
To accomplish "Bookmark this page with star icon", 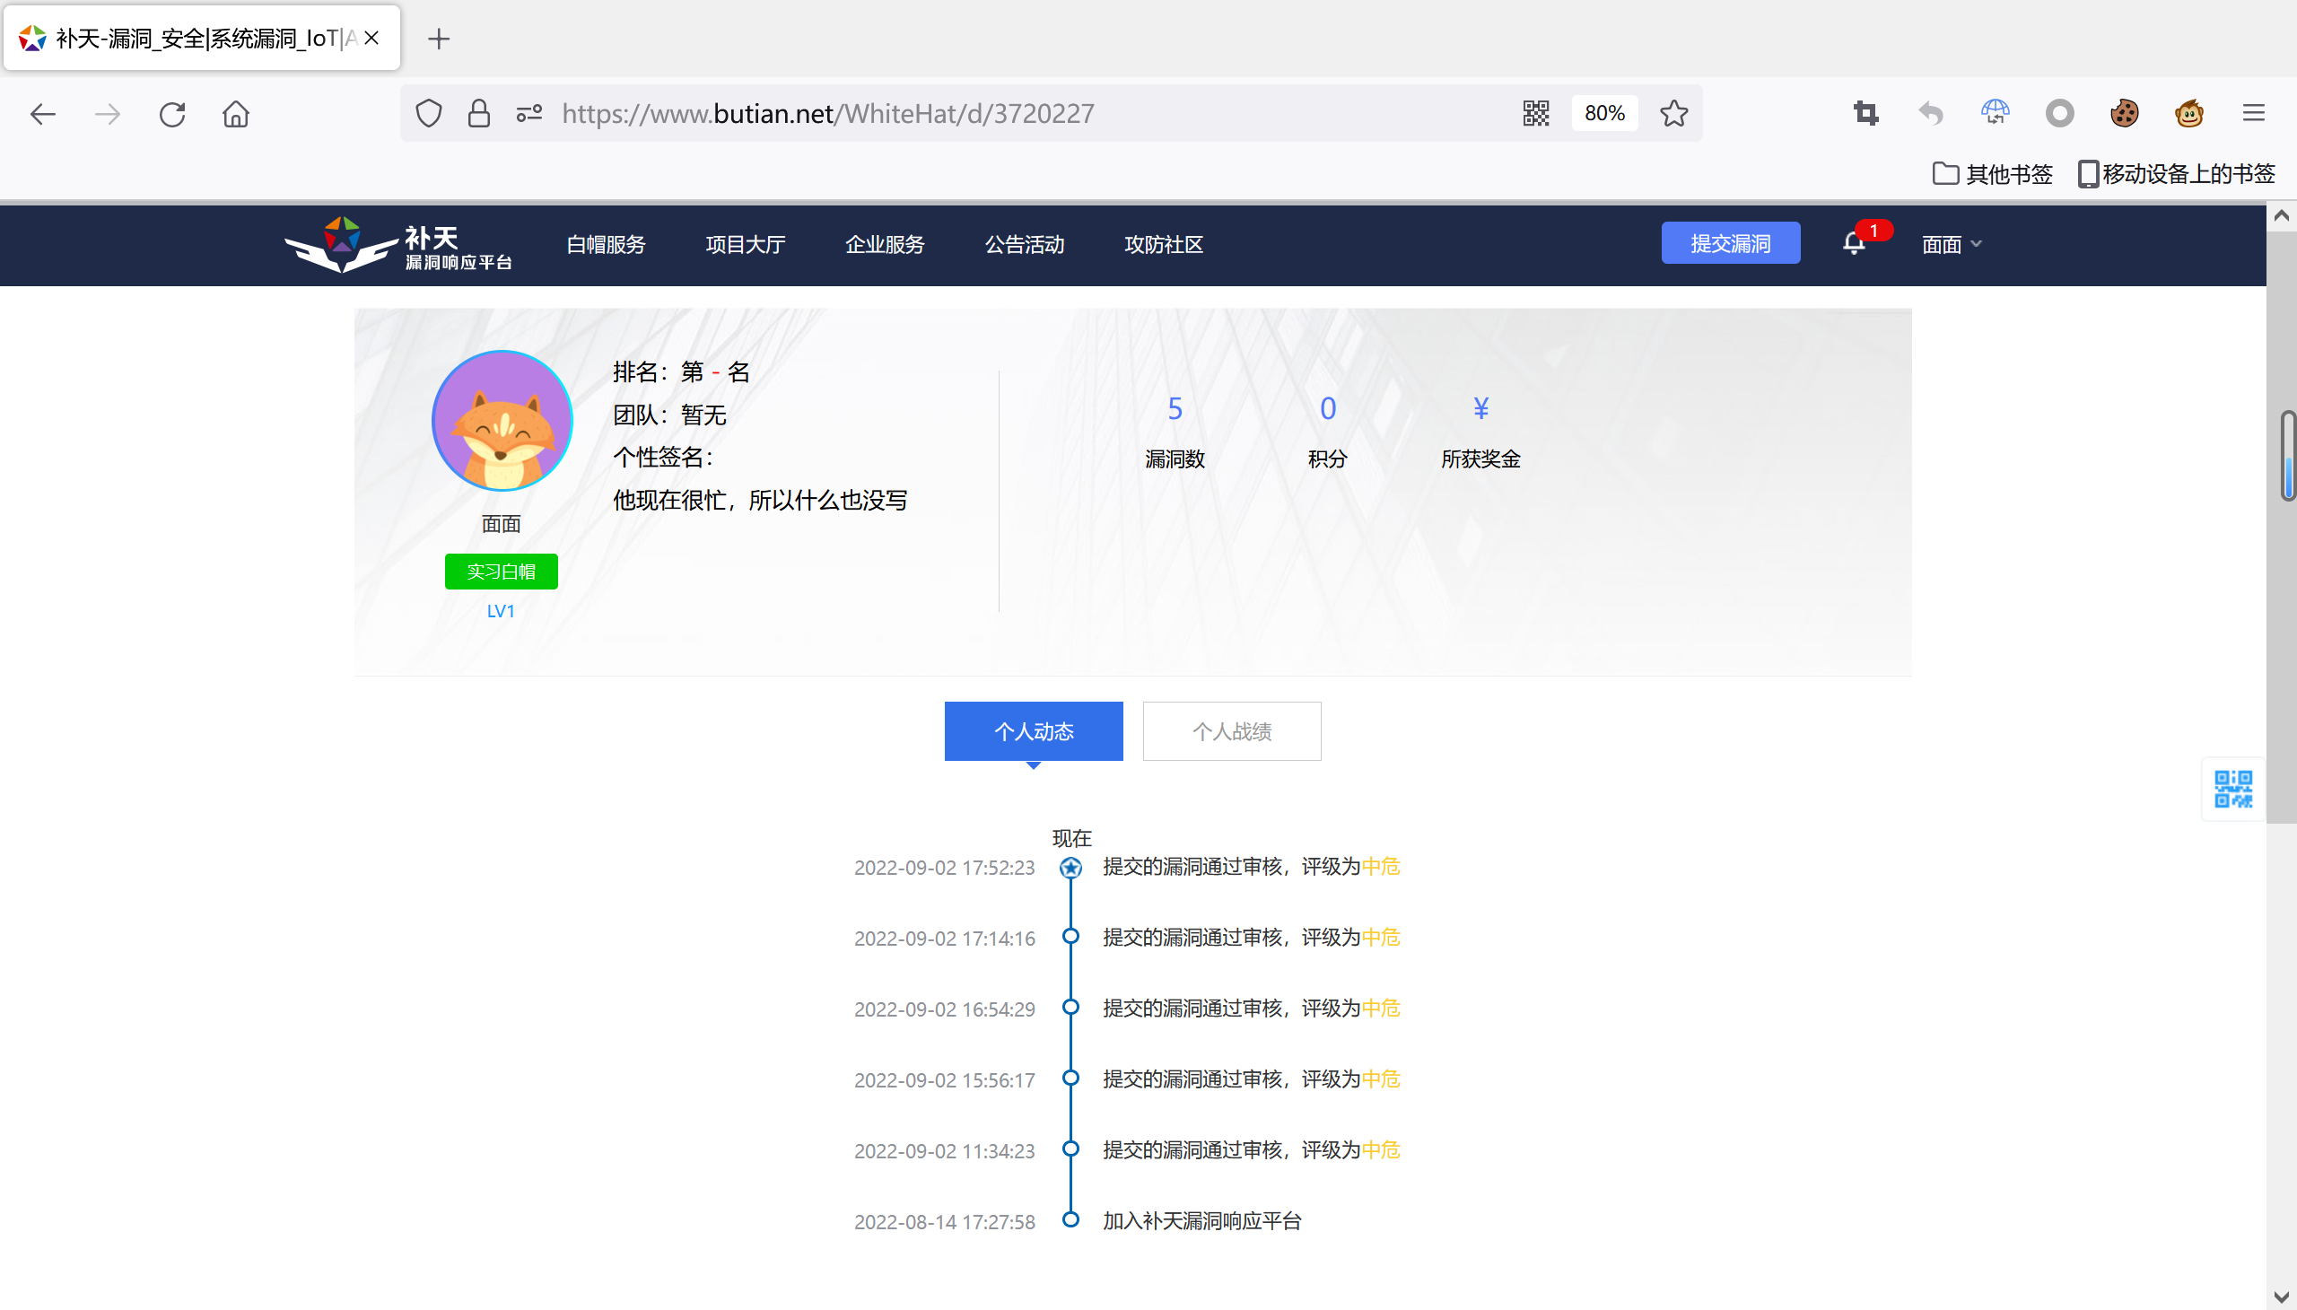I will 1673,113.
